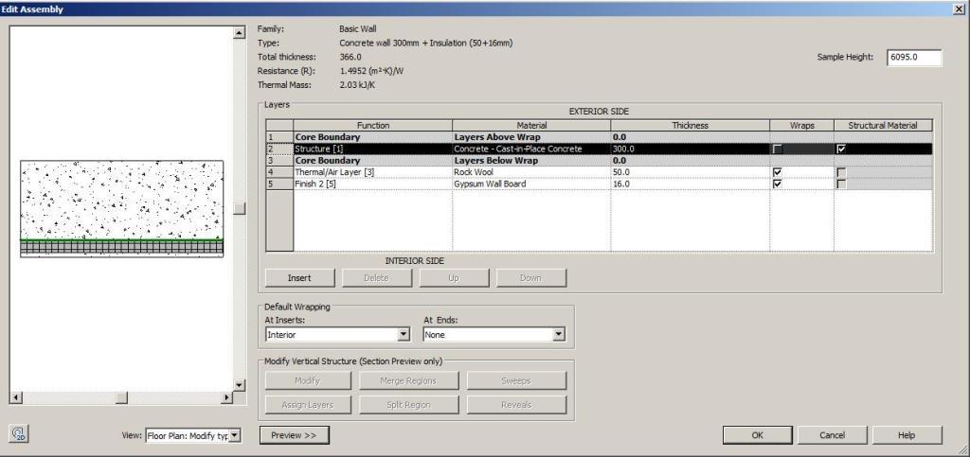
Task: Click the Delete layer button
Action: 376,278
